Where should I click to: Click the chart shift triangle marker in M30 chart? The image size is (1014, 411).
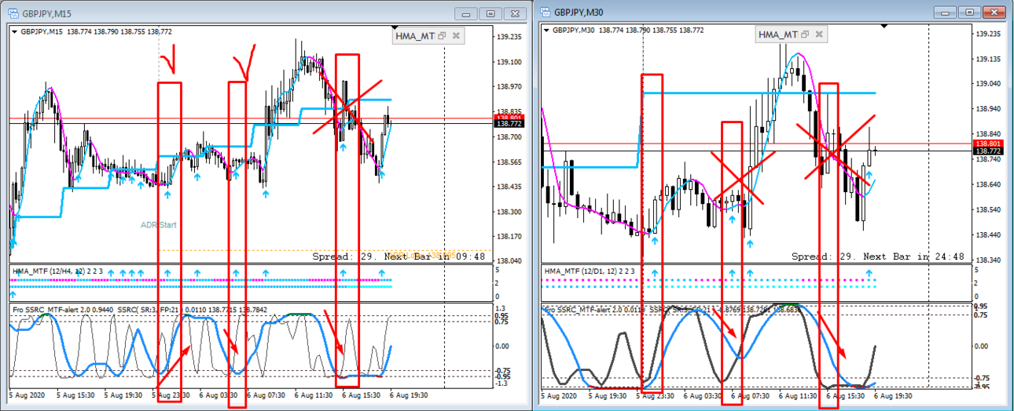pyautogui.click(x=884, y=27)
